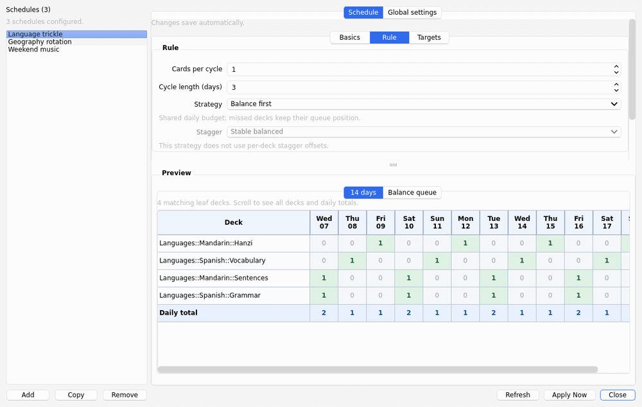The width and height of the screenshot is (642, 407).
Task: Refresh the preview
Action: tap(517, 395)
